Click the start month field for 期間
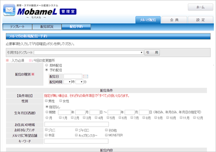Image resolution: width=216 pixels, height=152 pixels. pyautogui.click(x=80, y=112)
